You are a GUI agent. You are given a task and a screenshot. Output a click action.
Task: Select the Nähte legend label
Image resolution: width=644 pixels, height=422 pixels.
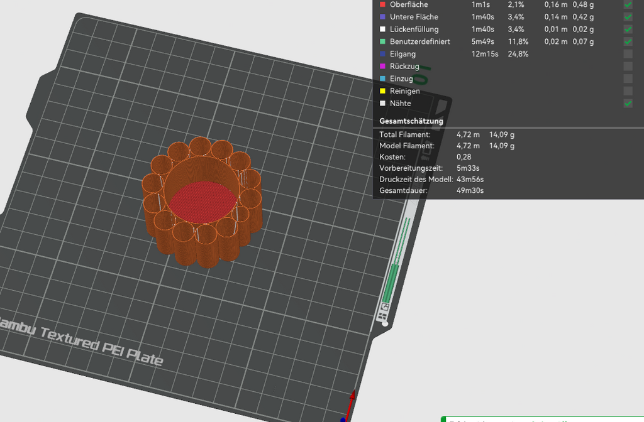401,104
